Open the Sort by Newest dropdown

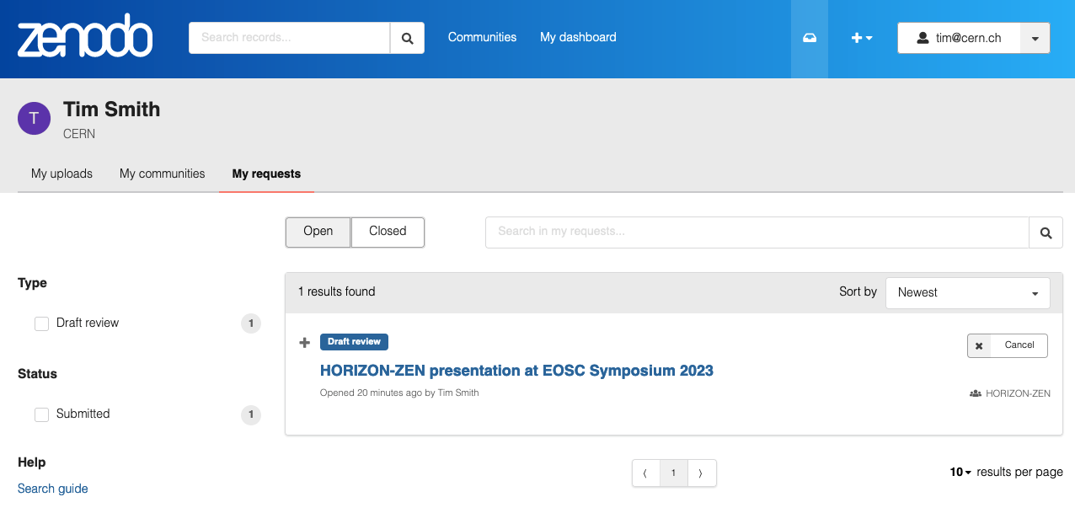point(967,293)
